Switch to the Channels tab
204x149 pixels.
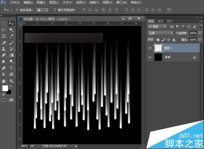point(160,21)
